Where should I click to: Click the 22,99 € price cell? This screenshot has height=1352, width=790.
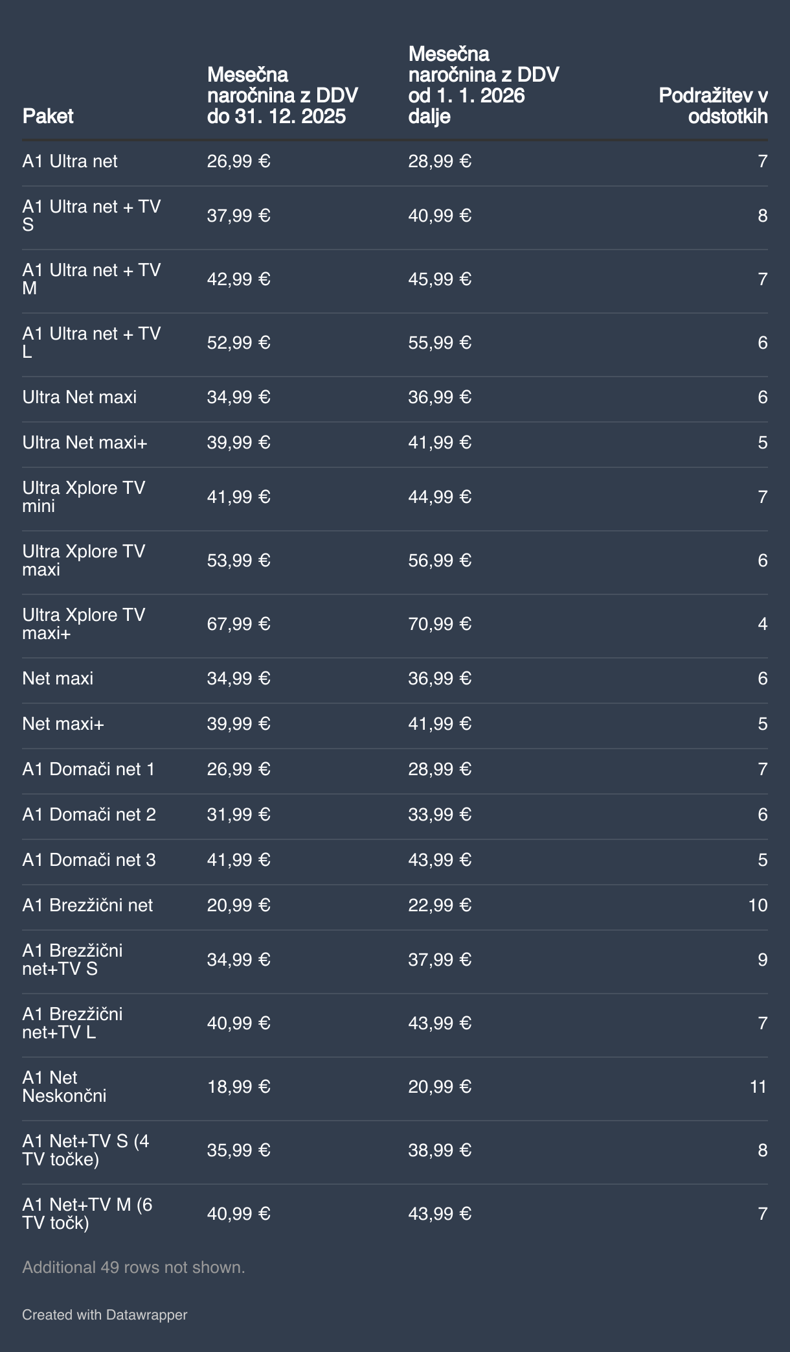pyautogui.click(x=439, y=905)
